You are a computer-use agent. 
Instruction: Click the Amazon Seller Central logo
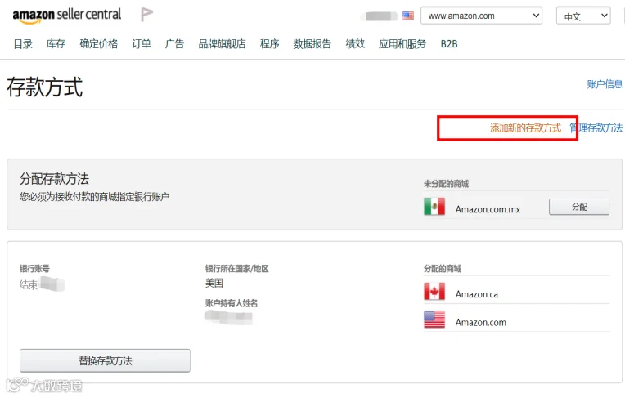(67, 16)
